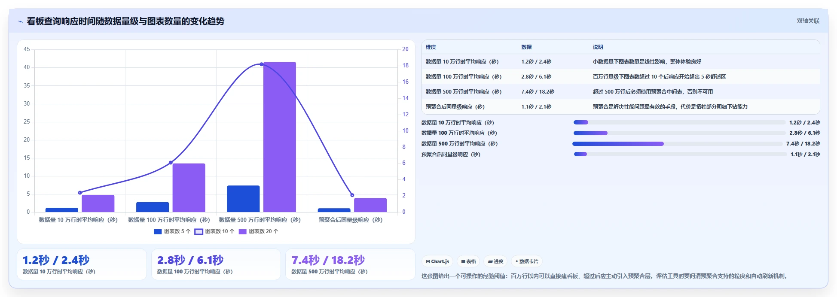Click the blue bar for 预聚合后同量级响应
The image size is (837, 297).
(334, 210)
